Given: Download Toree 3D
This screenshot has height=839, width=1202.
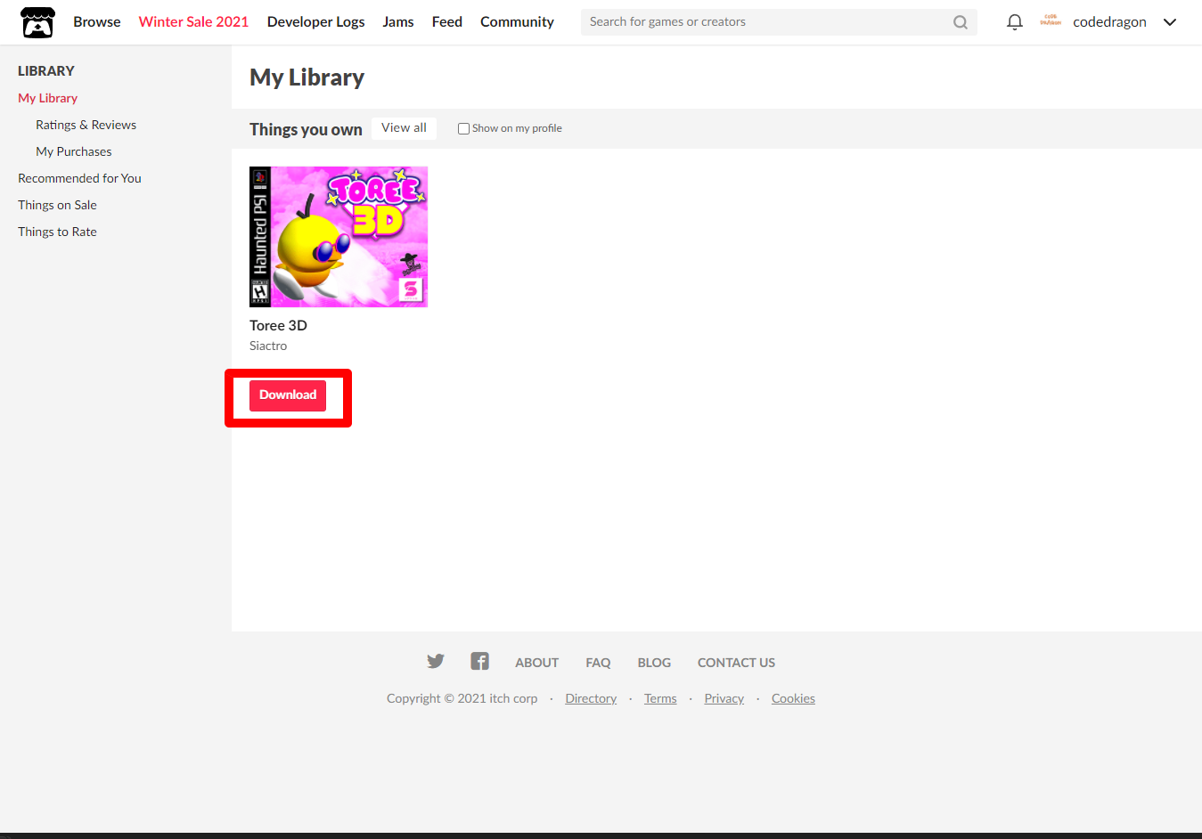Looking at the screenshot, I should 288,395.
